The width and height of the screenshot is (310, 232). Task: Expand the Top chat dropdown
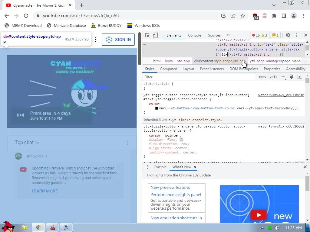(27, 143)
